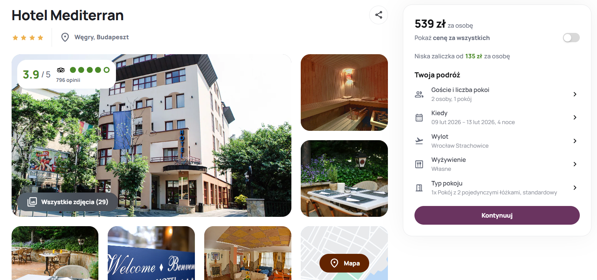Expand the Typ pokoju room type arrow
The height and width of the screenshot is (280, 597).
(x=575, y=188)
